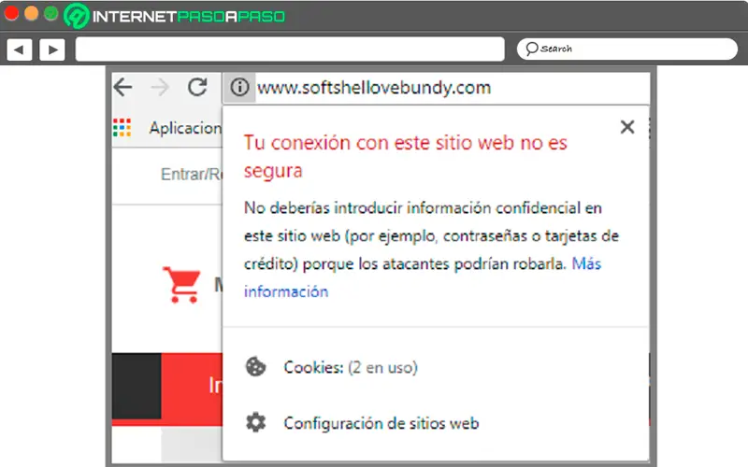Click the red banner button on page
Viewport: 748px width, 467px height.
click(192, 386)
